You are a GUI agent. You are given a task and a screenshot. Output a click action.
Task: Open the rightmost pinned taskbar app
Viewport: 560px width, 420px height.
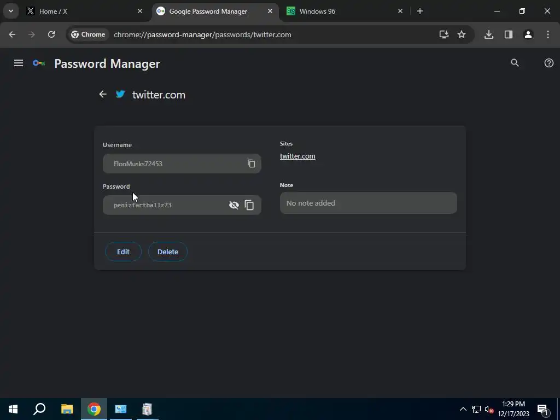[x=147, y=409]
